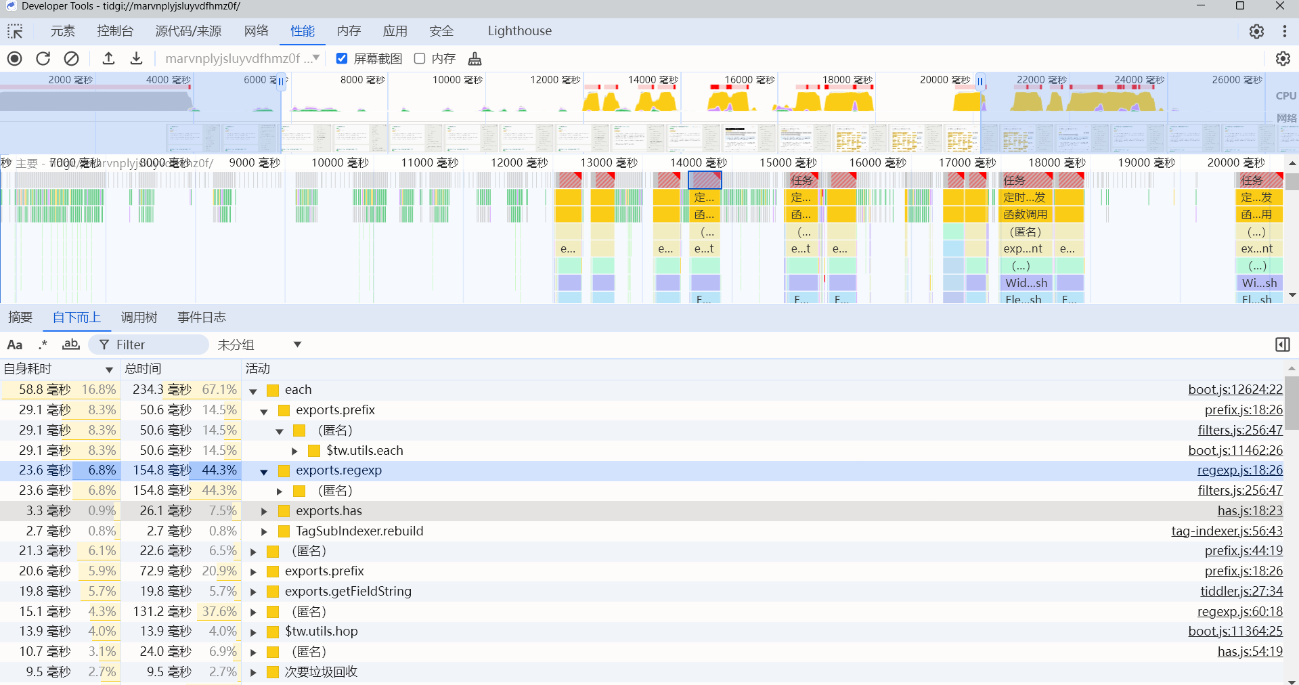Open the DevTools three-dot menu
This screenshot has width=1299, height=685.
1284,31
